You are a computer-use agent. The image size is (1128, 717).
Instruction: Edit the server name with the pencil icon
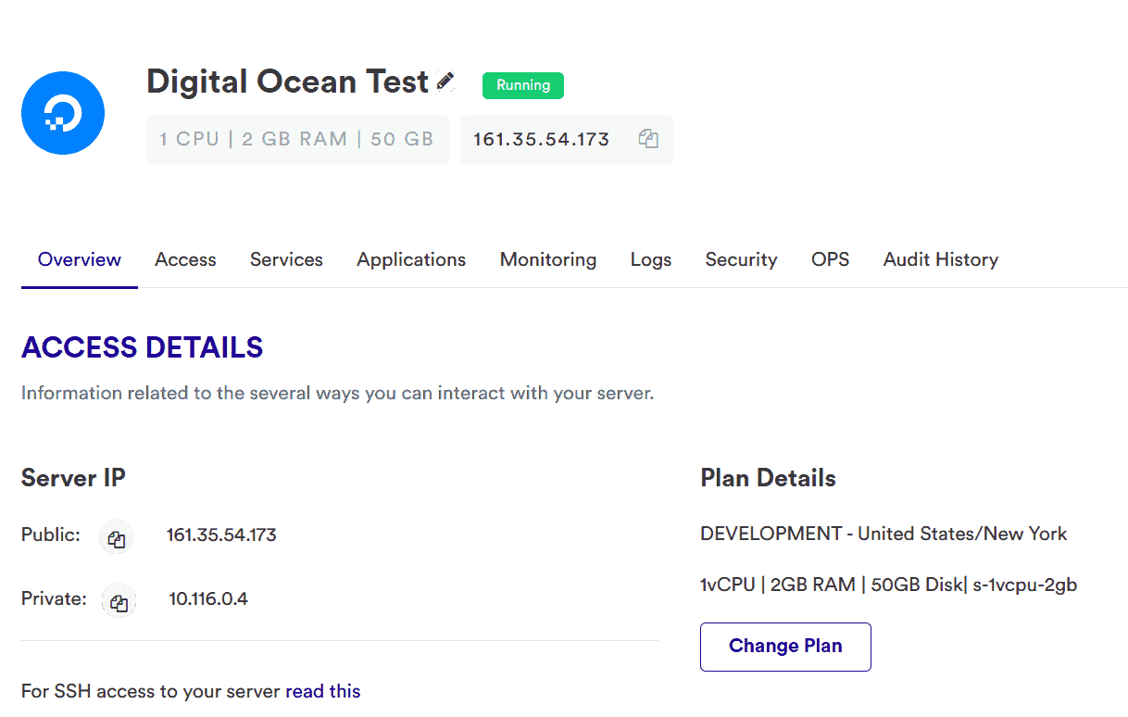click(x=445, y=82)
